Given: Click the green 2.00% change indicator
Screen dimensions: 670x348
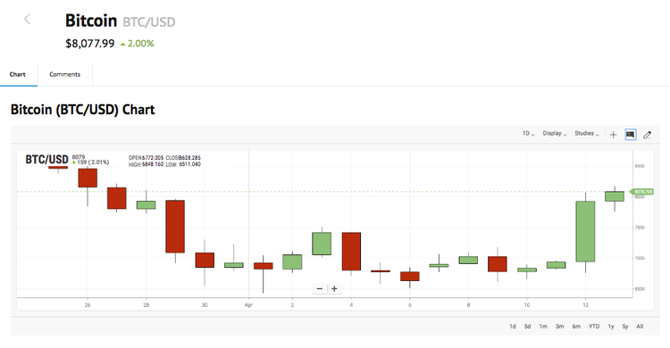Looking at the screenshot, I should tap(138, 44).
